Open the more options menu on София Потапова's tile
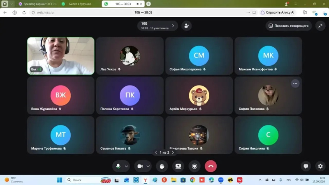 pyautogui.click(x=295, y=83)
